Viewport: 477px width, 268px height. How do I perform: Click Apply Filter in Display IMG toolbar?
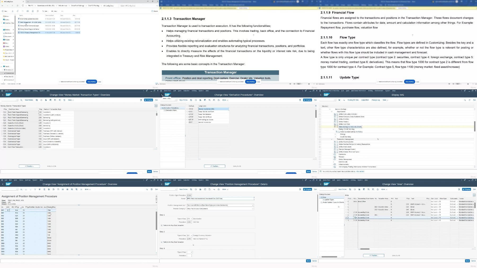point(365,100)
